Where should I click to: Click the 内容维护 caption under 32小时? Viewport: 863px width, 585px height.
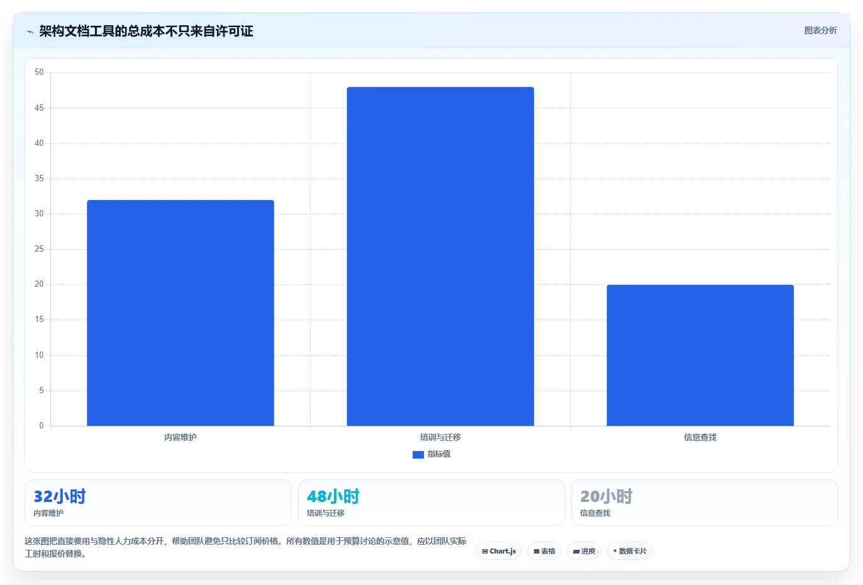click(x=48, y=513)
